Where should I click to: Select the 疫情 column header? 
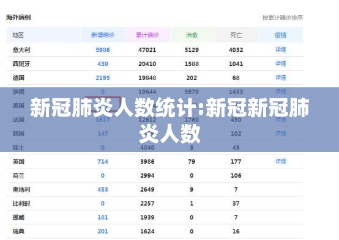tap(280, 35)
